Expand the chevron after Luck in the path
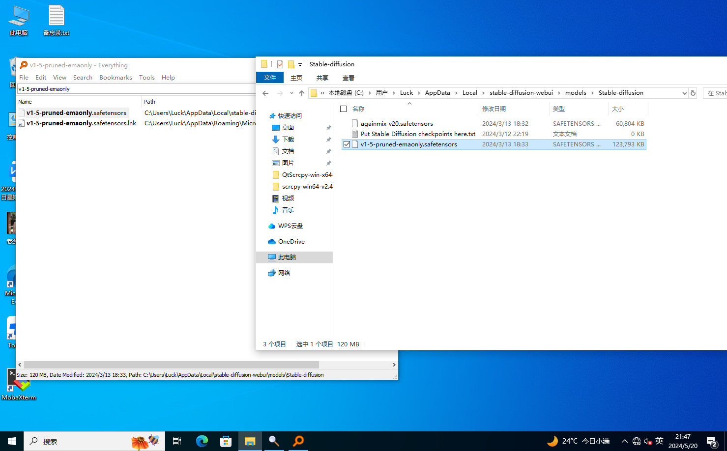The height and width of the screenshot is (451, 727). [419, 93]
